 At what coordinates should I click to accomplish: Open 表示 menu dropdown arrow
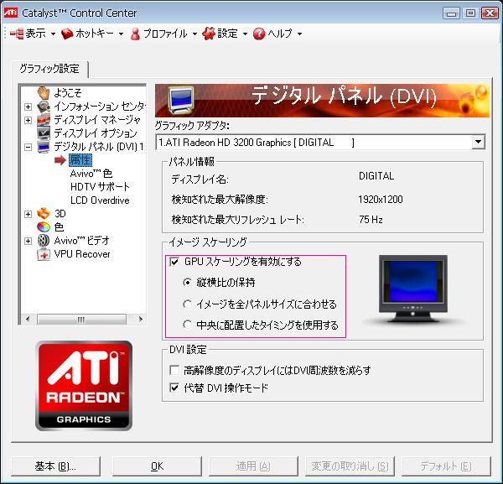click(53, 34)
